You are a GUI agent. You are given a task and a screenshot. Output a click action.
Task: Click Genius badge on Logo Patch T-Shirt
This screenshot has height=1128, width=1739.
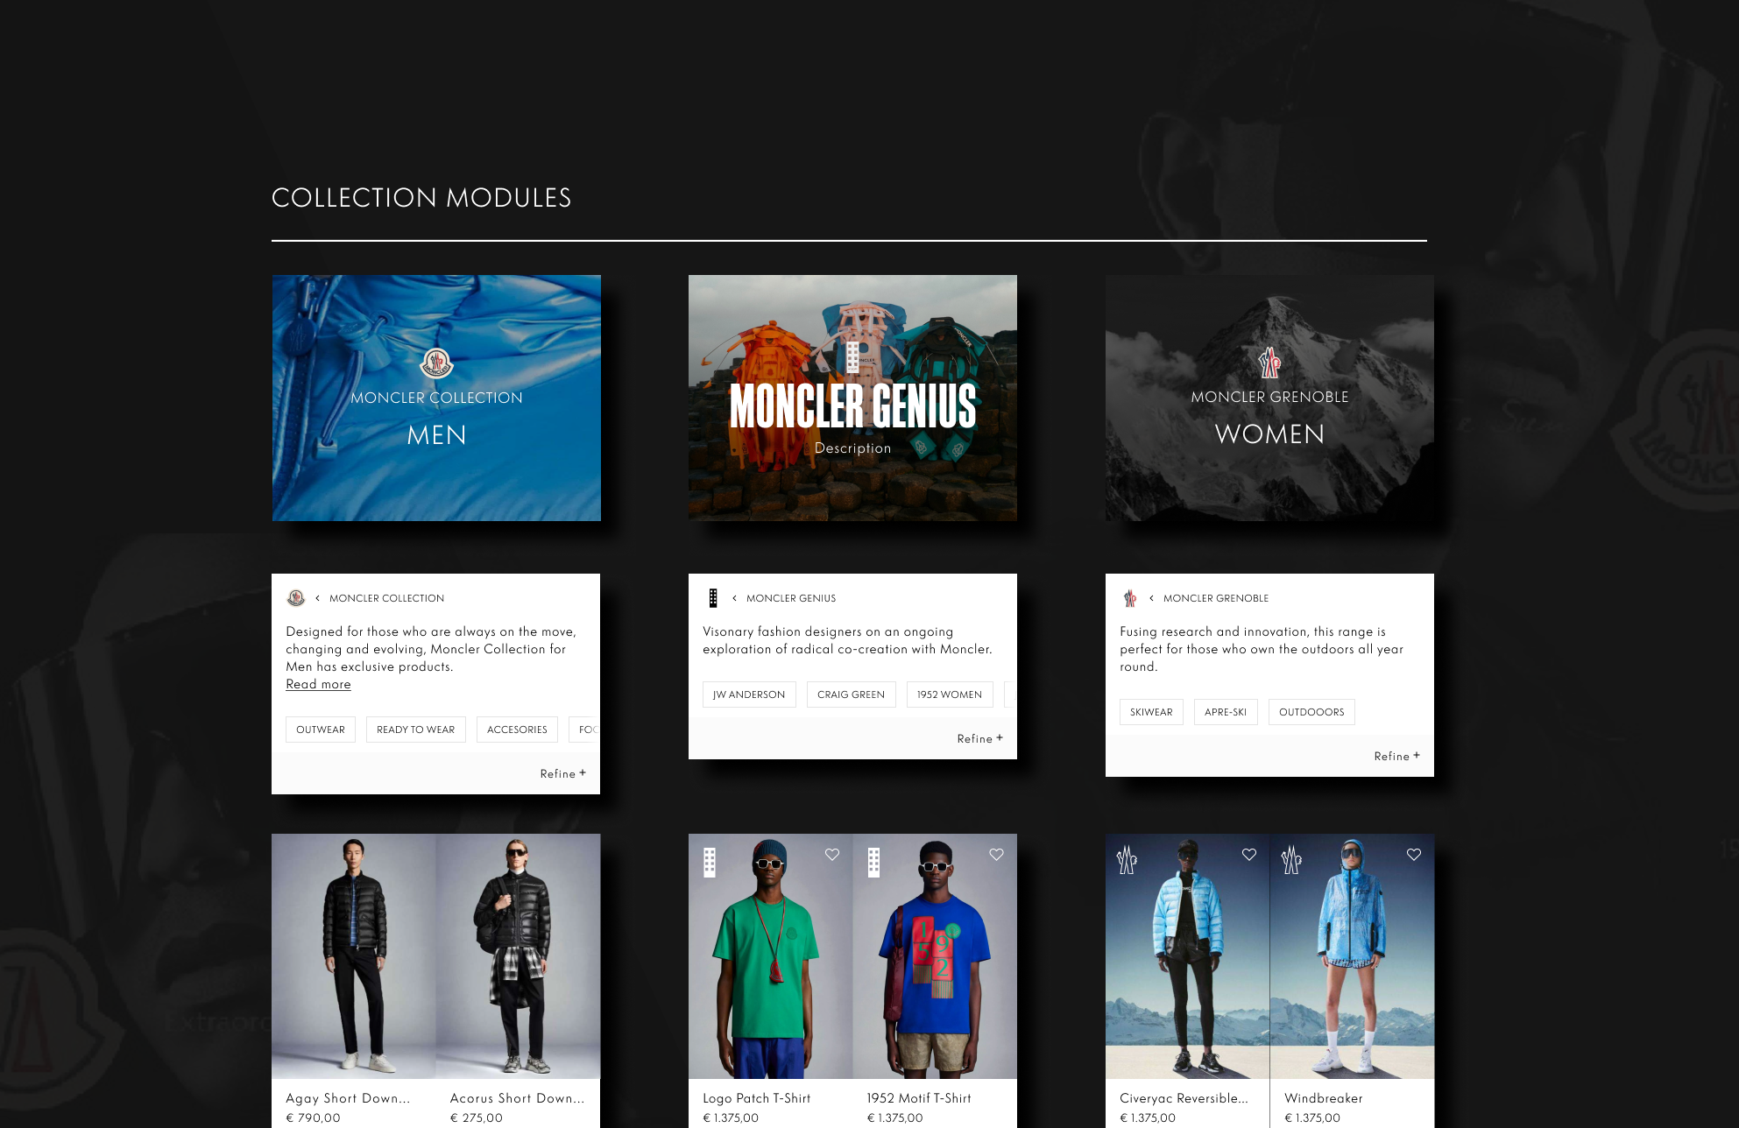coord(710,862)
